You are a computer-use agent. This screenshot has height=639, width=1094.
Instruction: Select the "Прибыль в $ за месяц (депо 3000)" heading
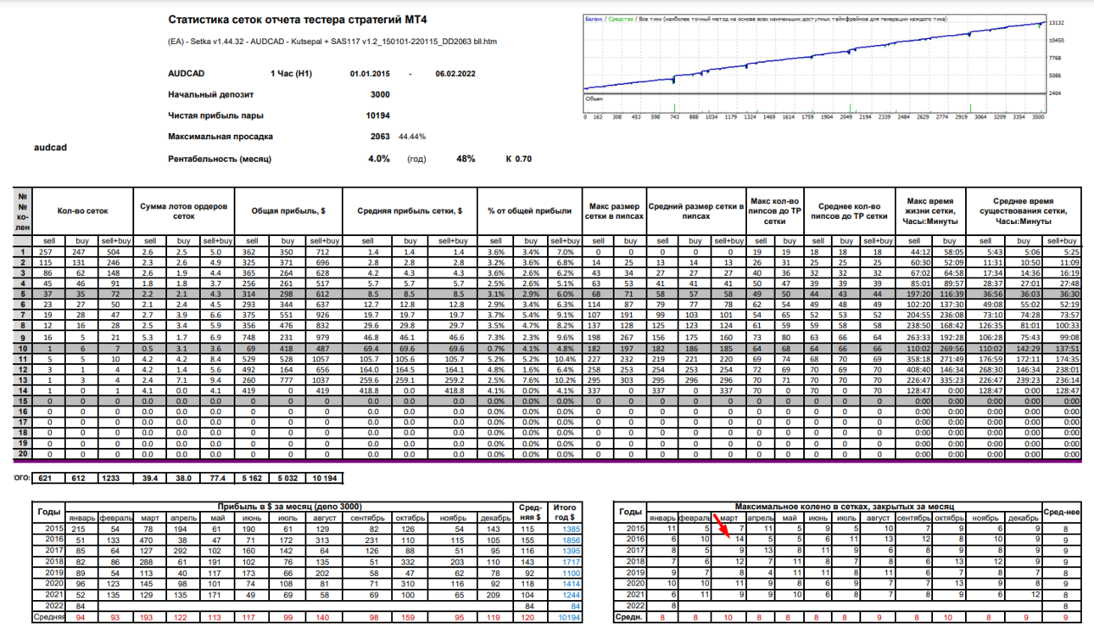pyautogui.click(x=289, y=507)
